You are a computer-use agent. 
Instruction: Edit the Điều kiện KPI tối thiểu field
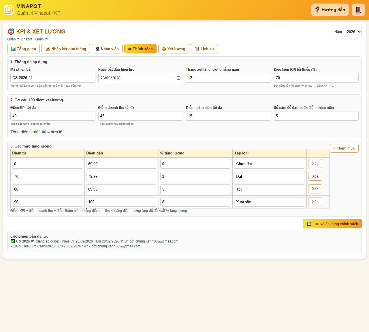pos(316,78)
